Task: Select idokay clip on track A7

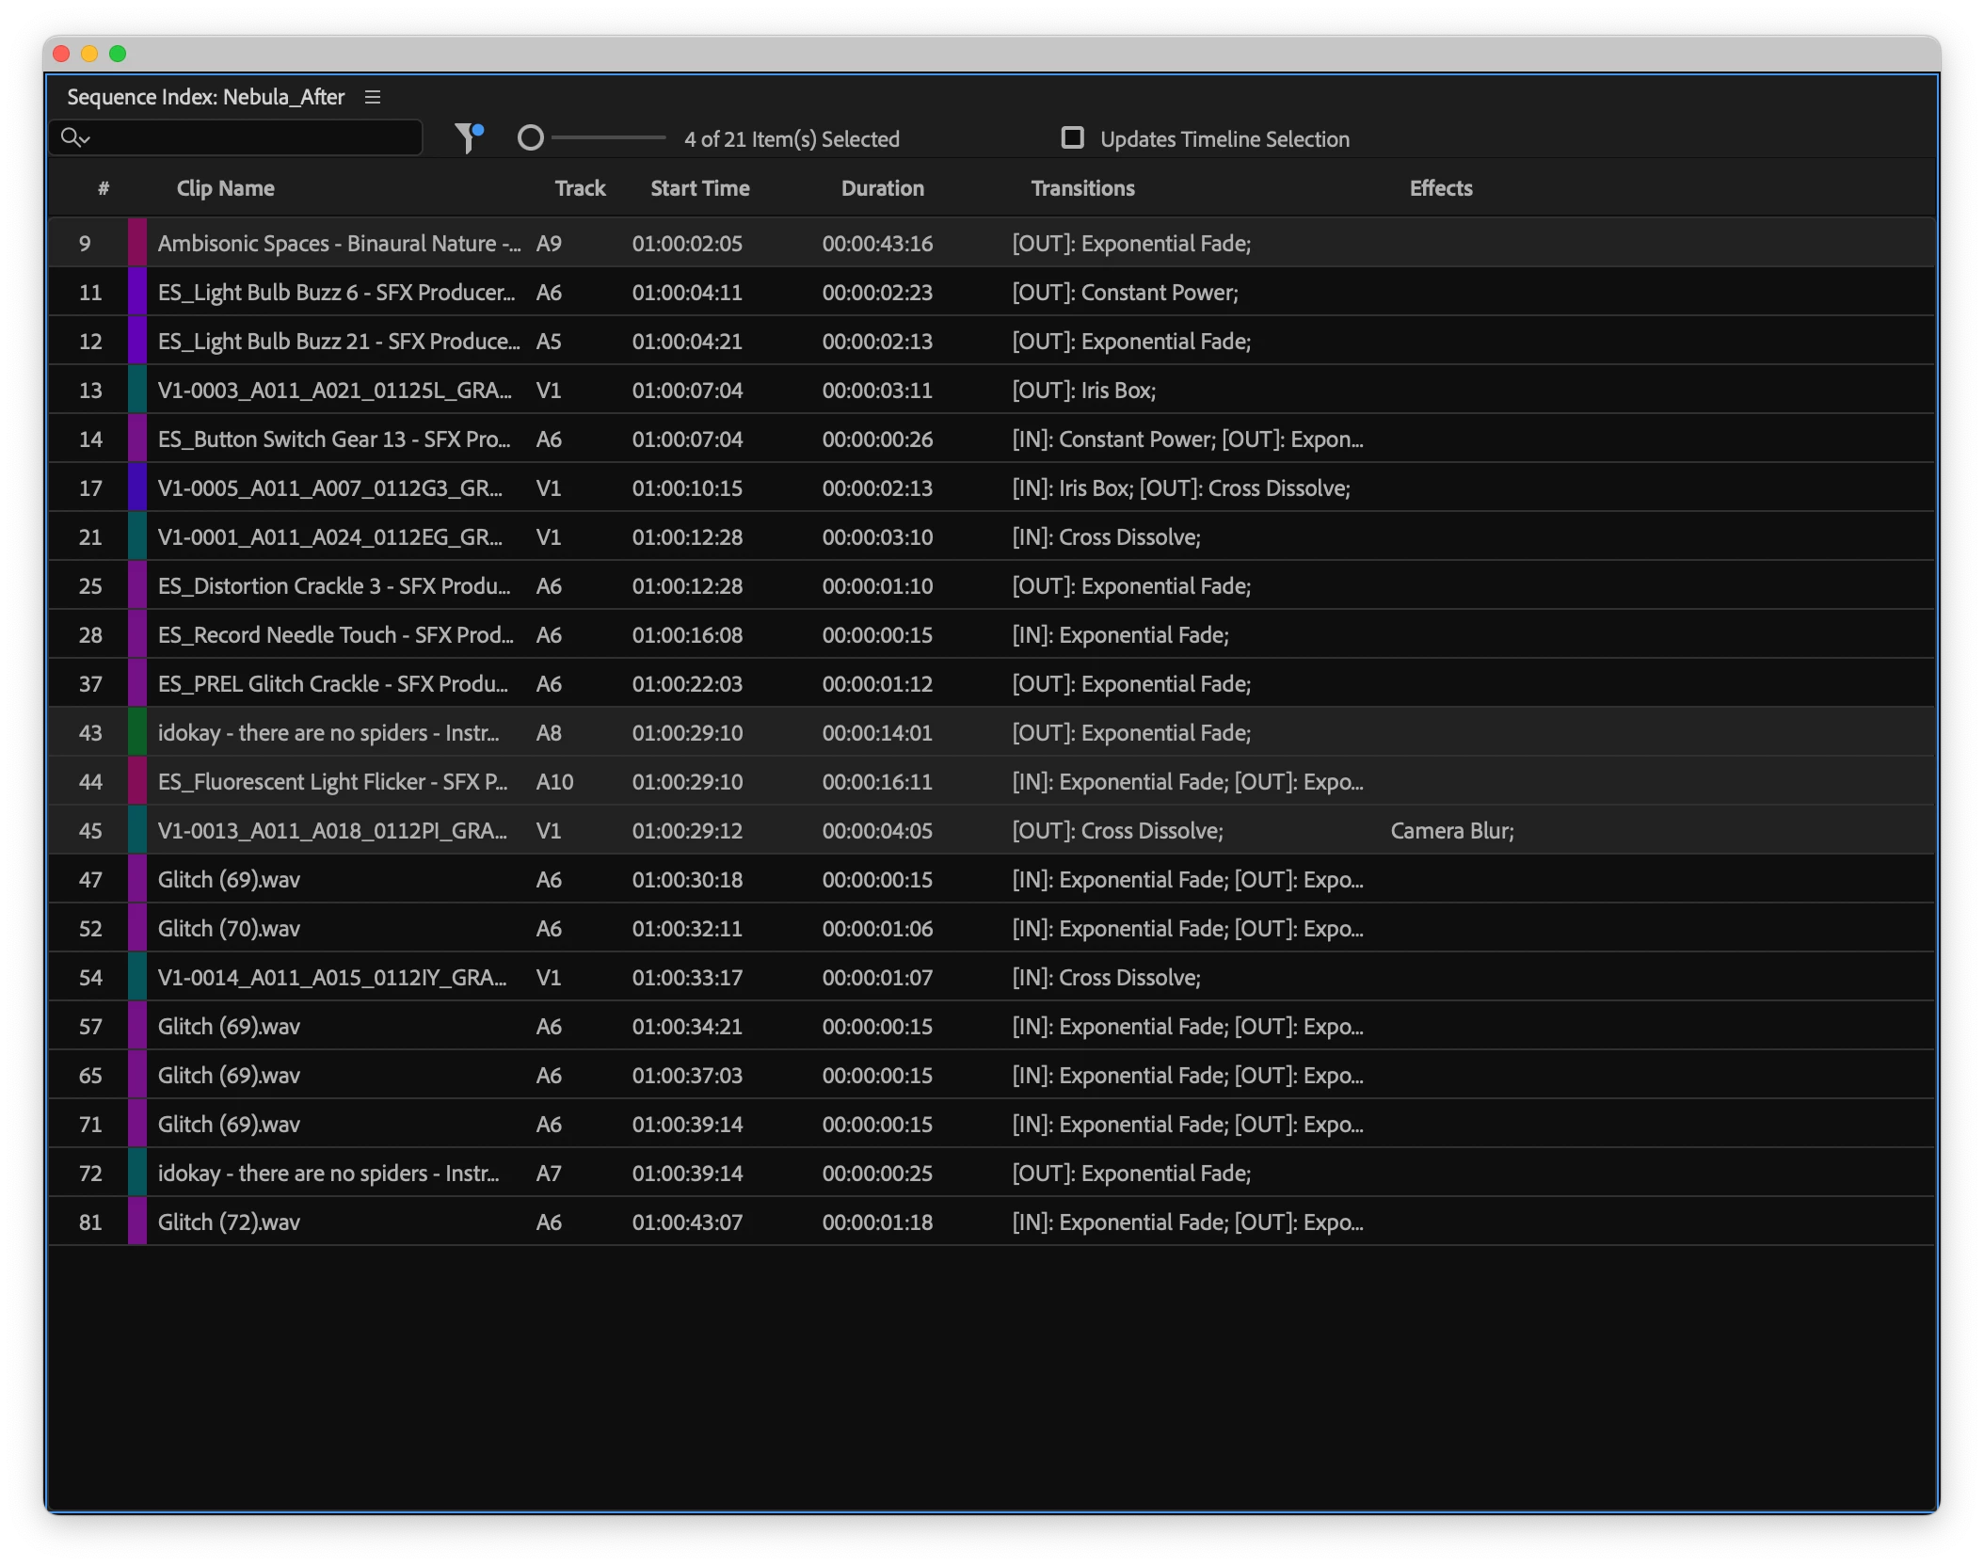Action: pos(328,1174)
